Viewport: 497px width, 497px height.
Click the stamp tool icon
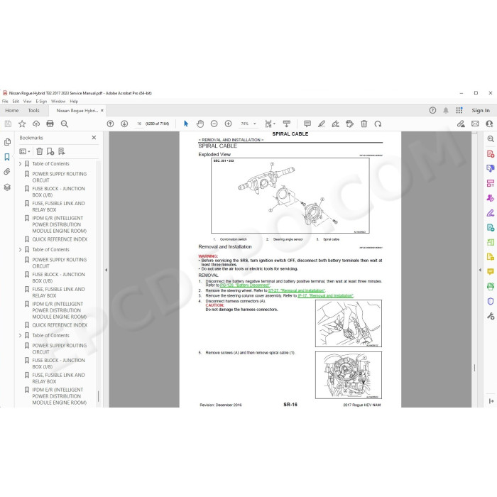(x=349, y=124)
